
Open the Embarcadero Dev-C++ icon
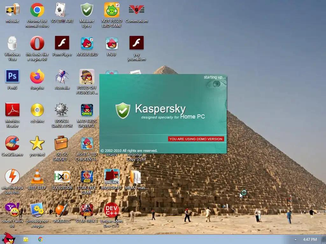(112, 210)
